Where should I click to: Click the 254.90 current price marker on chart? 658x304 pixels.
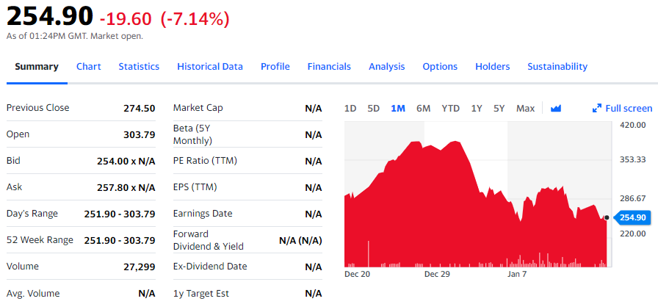pyautogui.click(x=632, y=217)
